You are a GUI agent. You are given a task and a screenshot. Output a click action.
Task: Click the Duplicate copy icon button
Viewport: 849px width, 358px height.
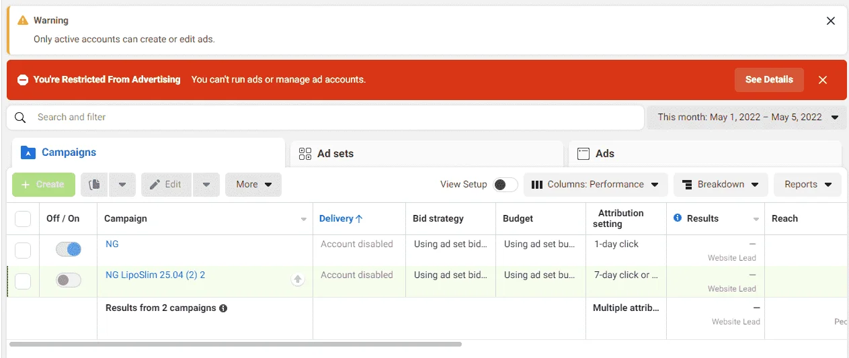point(95,185)
